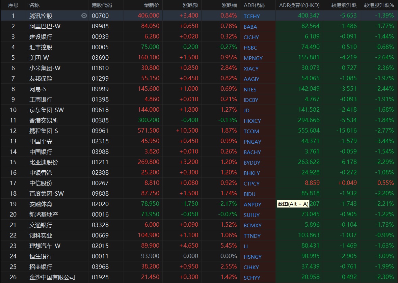This screenshot has height=283, width=398.
Task: Select the 名称 column header
Action: [34, 5]
